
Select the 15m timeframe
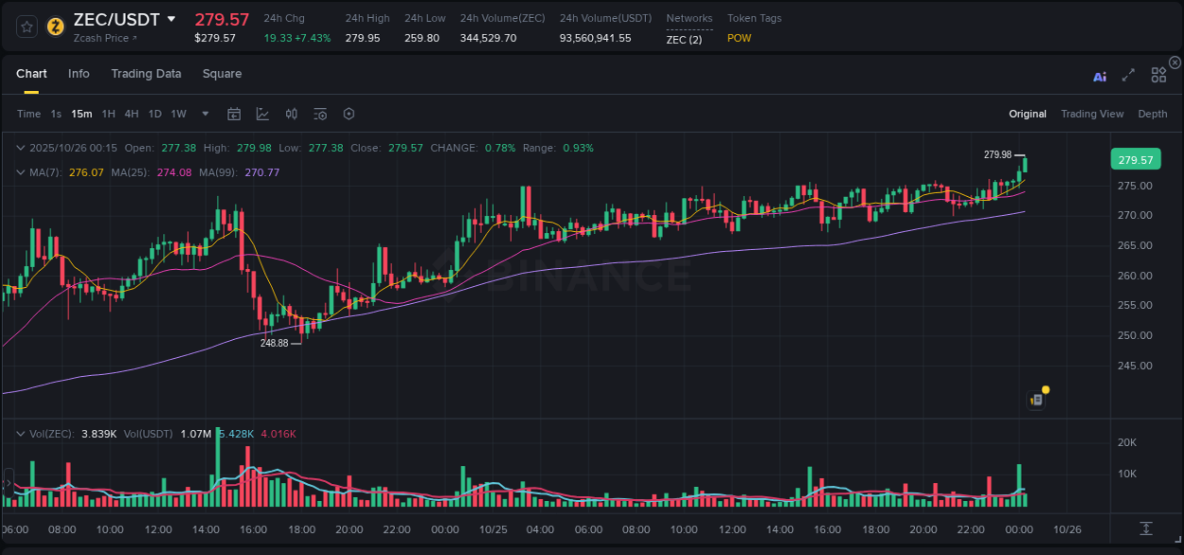pyautogui.click(x=81, y=114)
